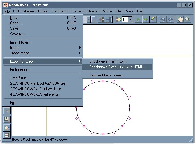Click the tweens filmstrip icon

pos(118,20)
